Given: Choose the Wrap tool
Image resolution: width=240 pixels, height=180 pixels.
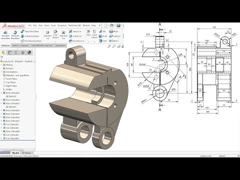Looking at the screenshot, I should pyautogui.click(x=113, y=31).
